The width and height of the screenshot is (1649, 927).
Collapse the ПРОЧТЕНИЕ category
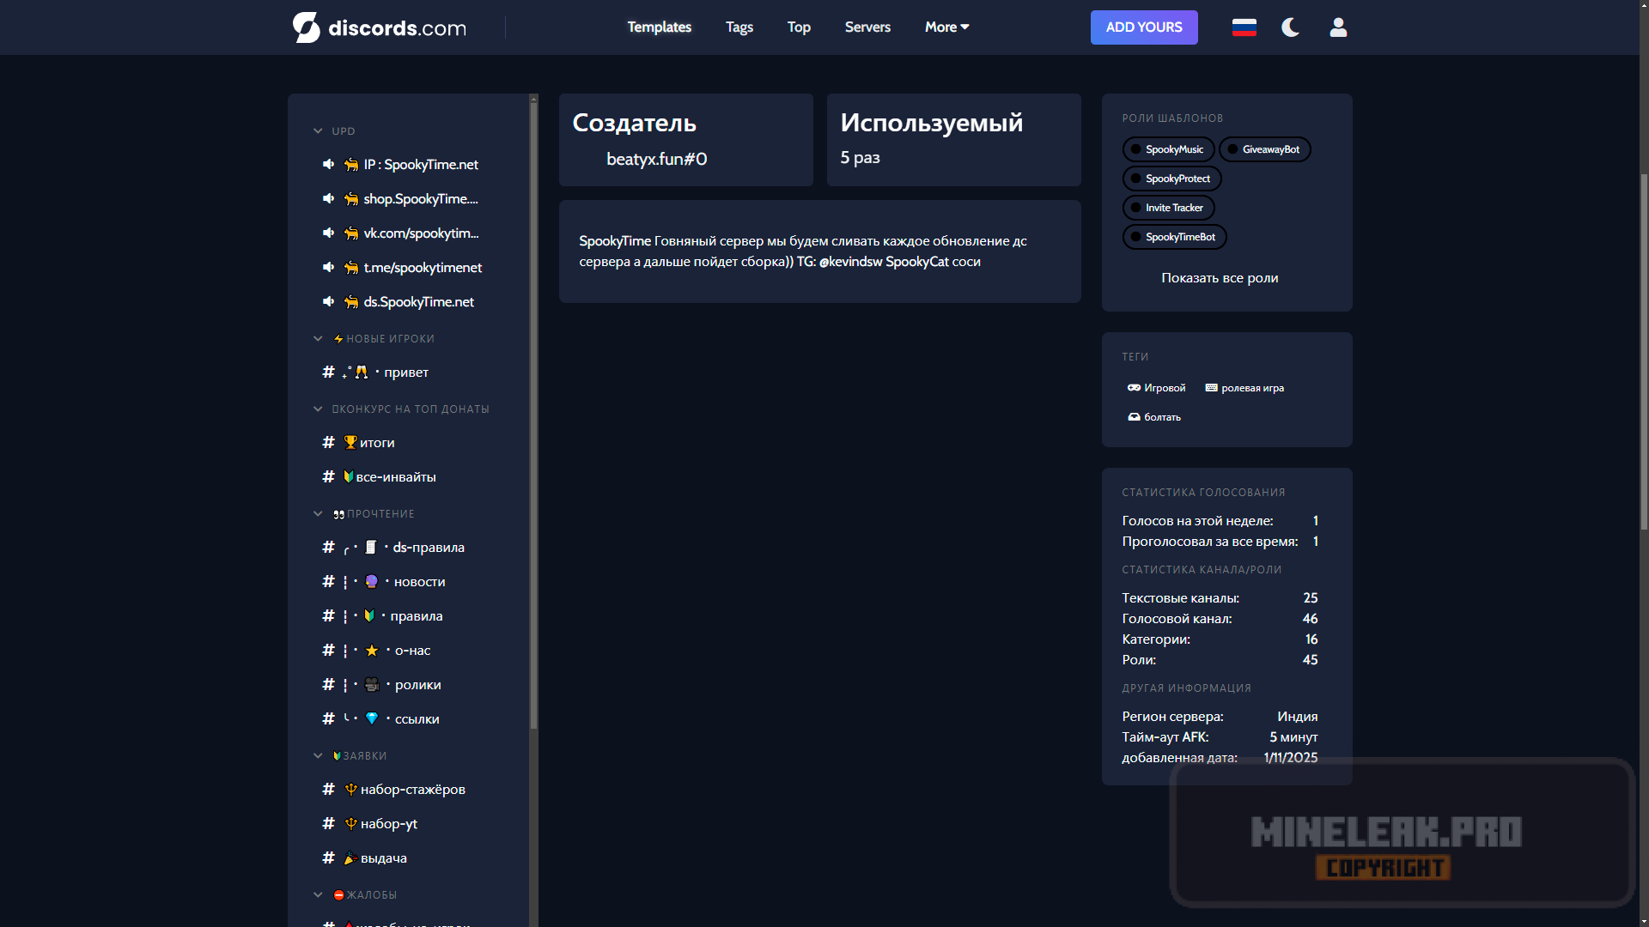pos(318,514)
